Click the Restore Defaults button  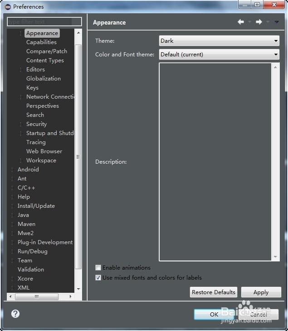click(x=214, y=292)
